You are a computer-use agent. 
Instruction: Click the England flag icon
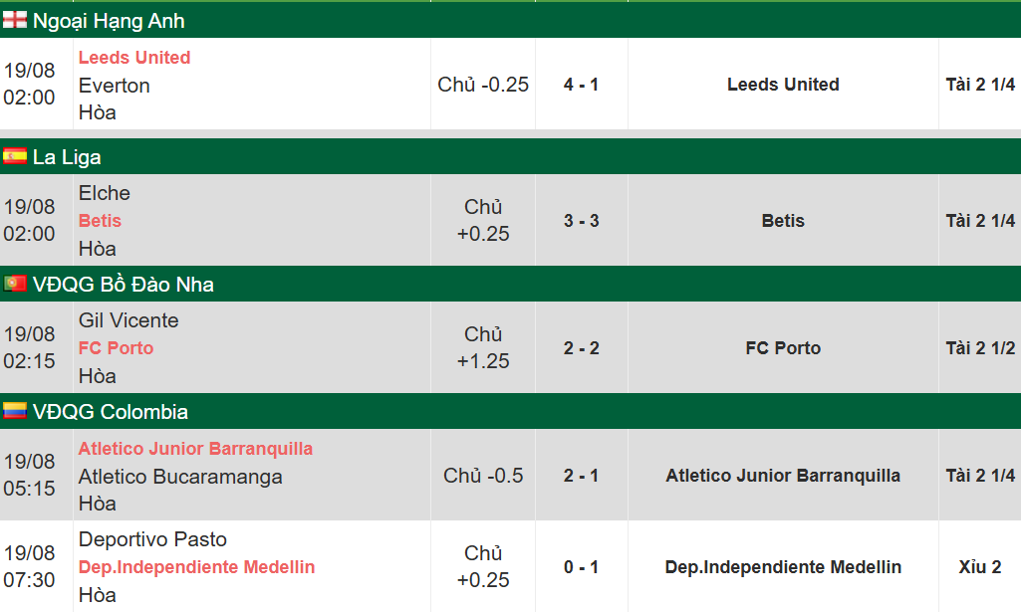pos(14,20)
